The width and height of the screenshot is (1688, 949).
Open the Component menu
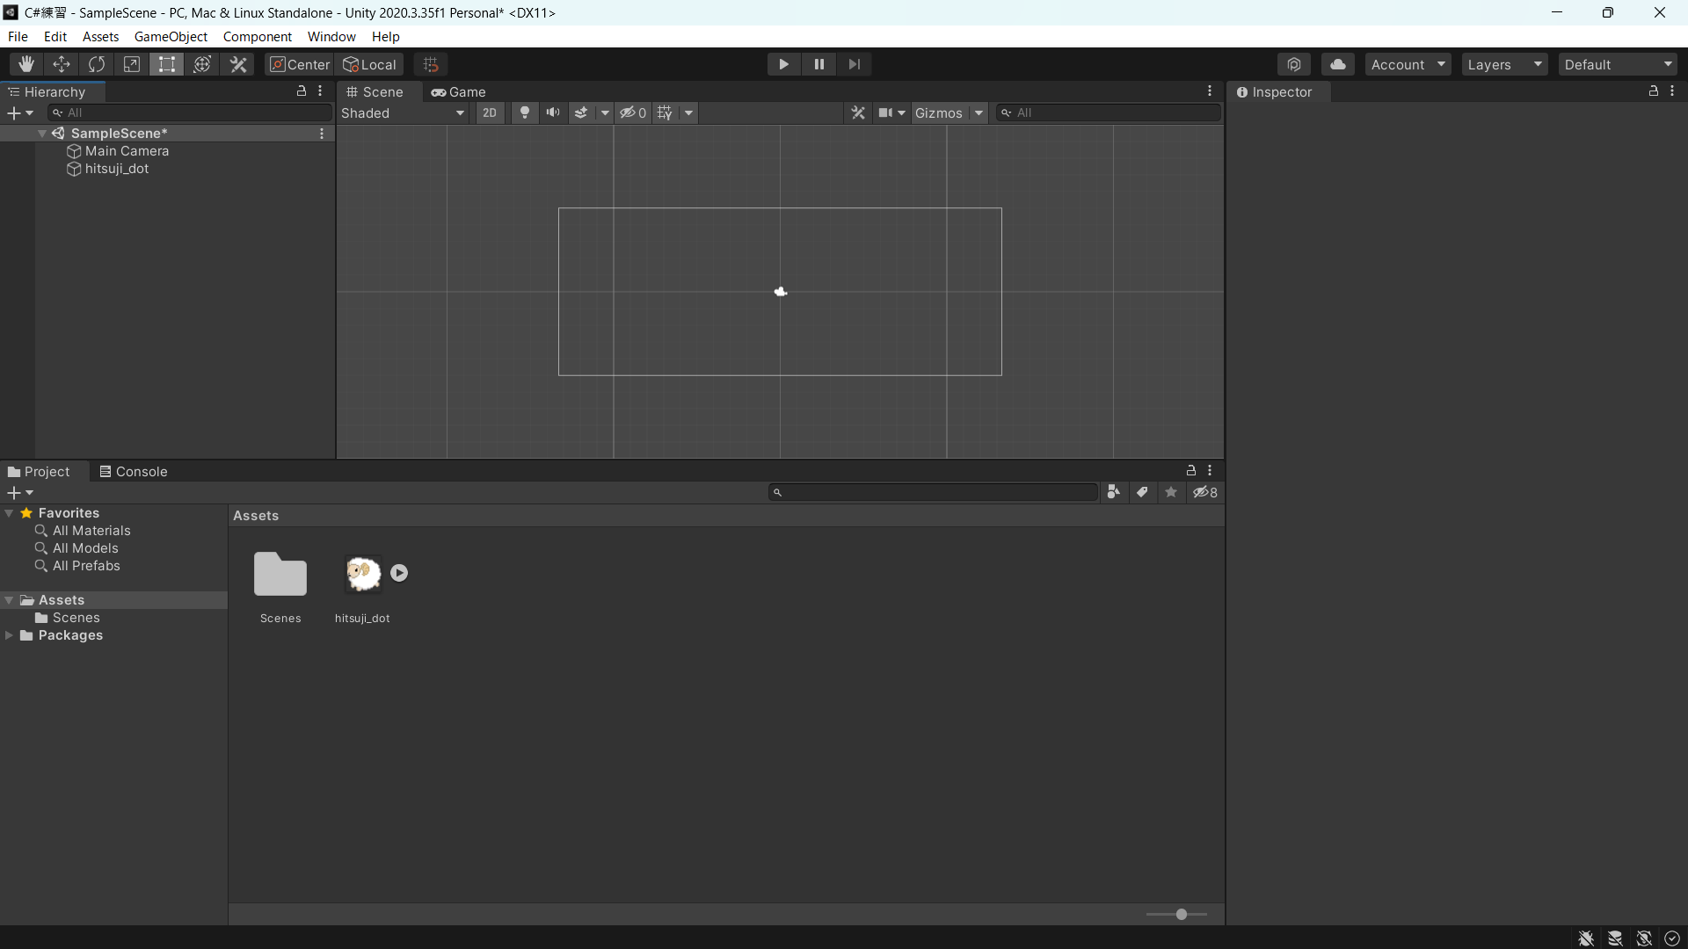[x=258, y=36]
